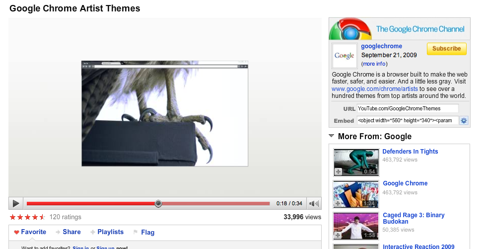Add the Google Chrome video to the queue with the plus icon
Screen dimensions: 482x249
pyautogui.click(x=338, y=204)
